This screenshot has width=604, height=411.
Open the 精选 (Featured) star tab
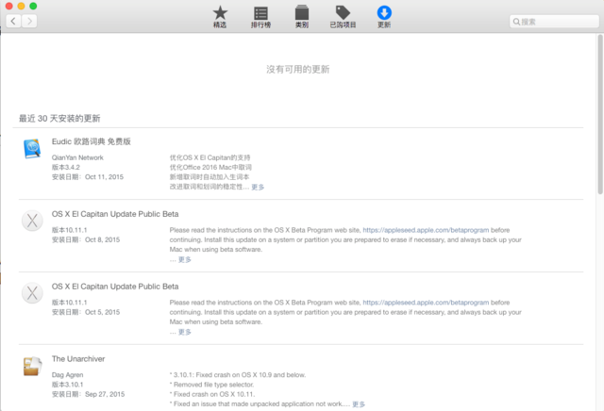pyautogui.click(x=220, y=17)
